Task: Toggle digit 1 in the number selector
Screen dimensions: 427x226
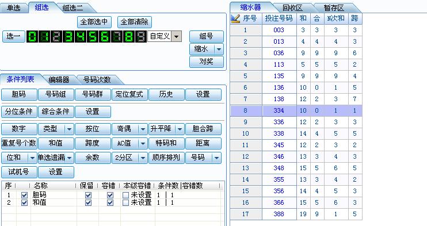Action: (44, 36)
